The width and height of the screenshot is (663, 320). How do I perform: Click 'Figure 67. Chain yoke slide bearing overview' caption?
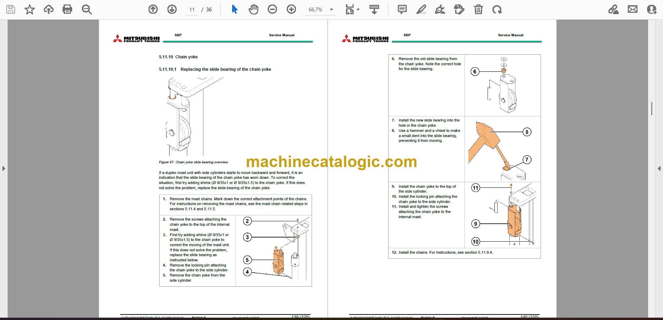(193, 162)
